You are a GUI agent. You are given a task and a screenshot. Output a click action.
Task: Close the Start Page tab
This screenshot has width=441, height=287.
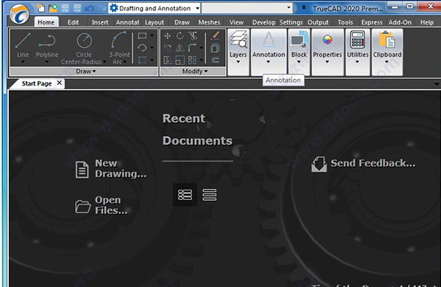tap(59, 83)
